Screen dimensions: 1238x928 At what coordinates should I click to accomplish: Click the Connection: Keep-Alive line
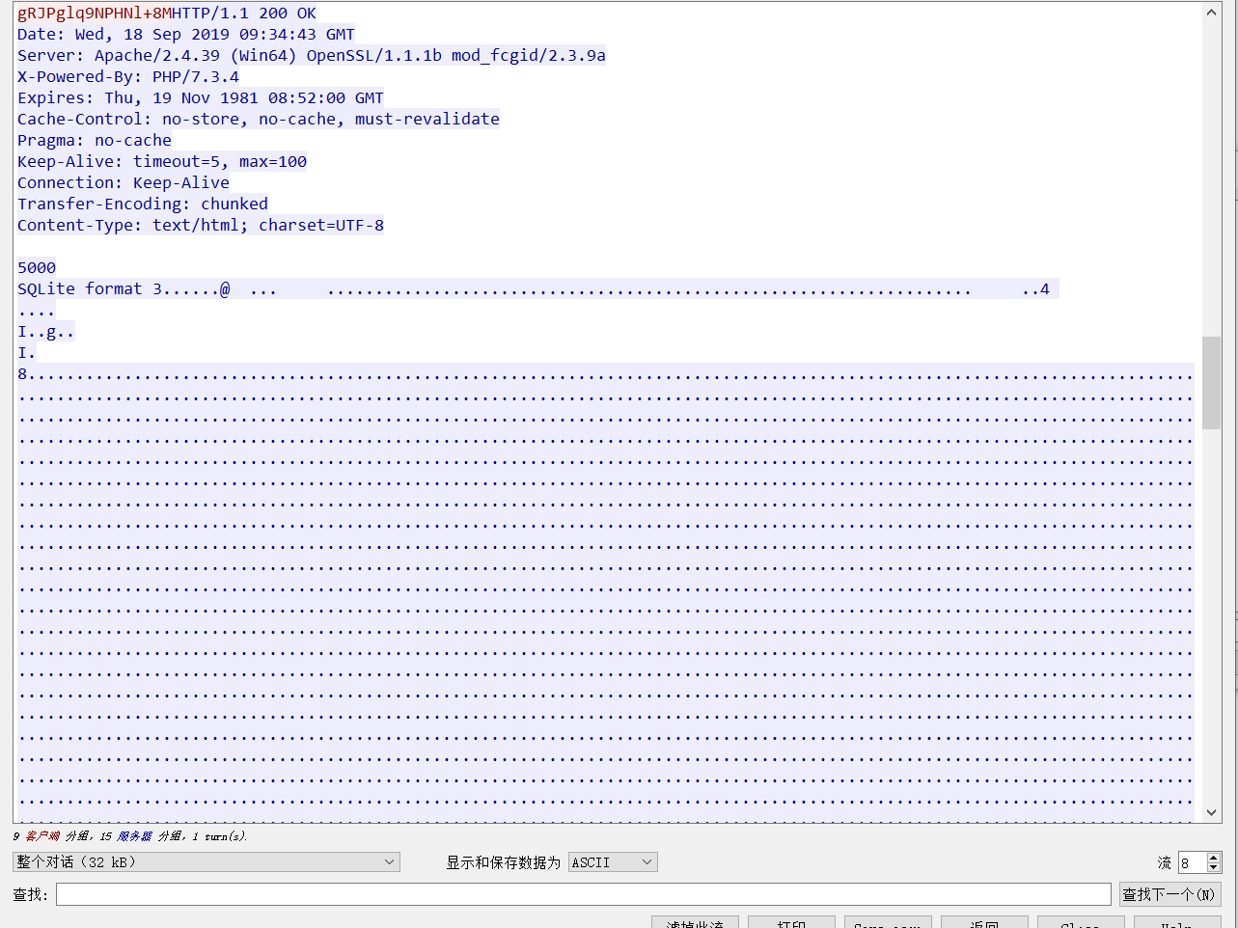point(124,183)
